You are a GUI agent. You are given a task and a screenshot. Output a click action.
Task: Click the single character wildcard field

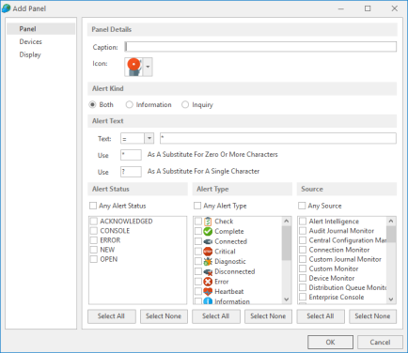tap(131, 172)
